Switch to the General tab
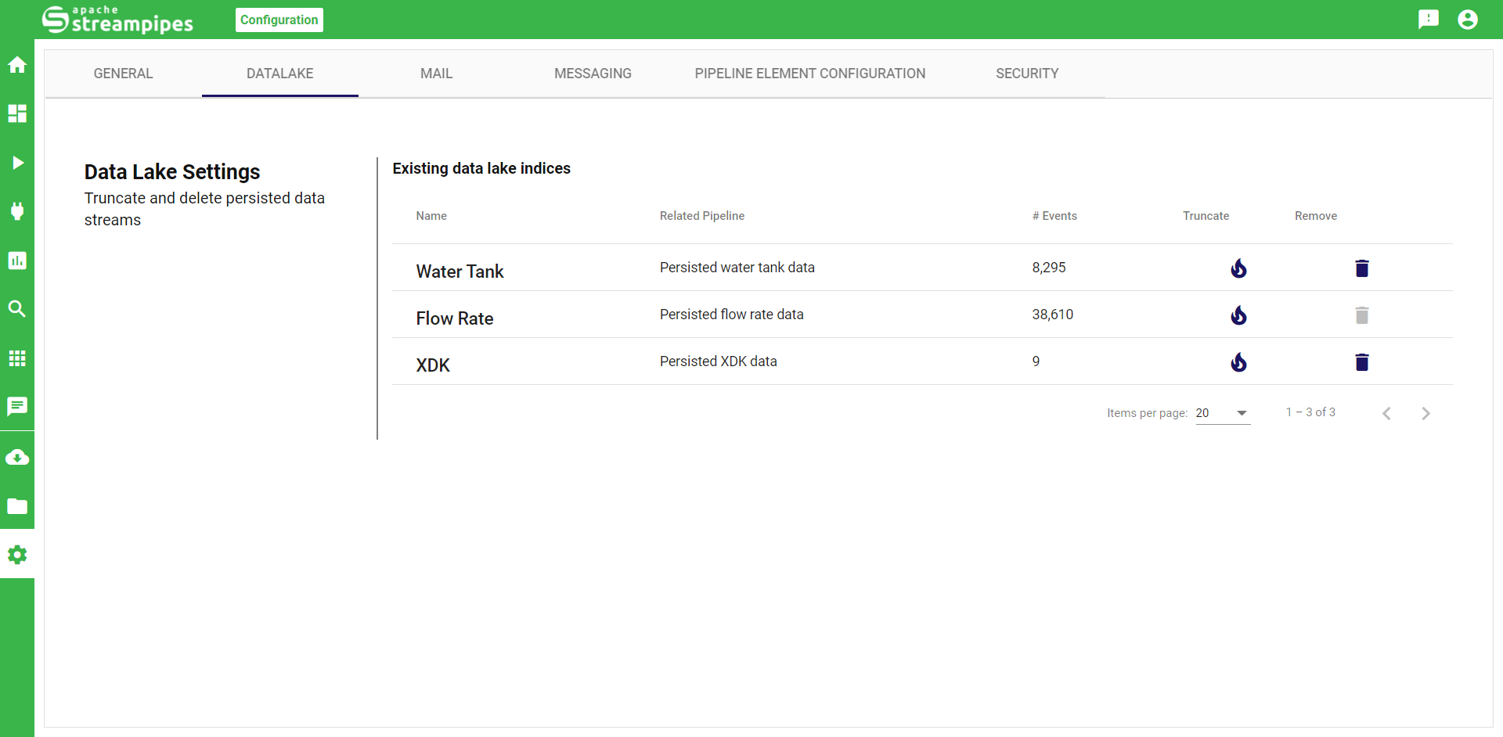The image size is (1503, 737). click(123, 74)
